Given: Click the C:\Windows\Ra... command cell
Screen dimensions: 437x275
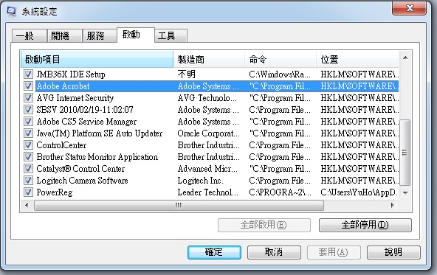Looking at the screenshot, I should (280, 74).
